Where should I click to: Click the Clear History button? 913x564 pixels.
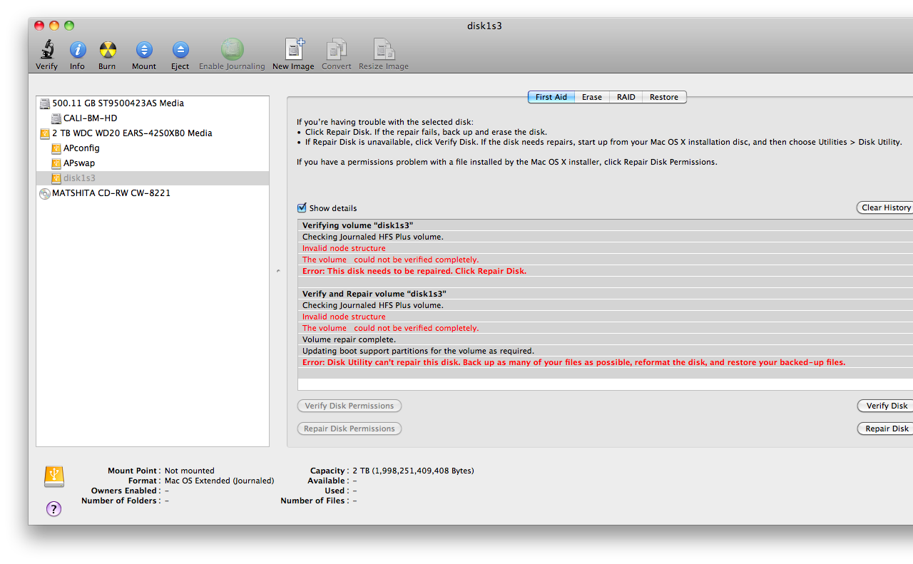click(886, 207)
